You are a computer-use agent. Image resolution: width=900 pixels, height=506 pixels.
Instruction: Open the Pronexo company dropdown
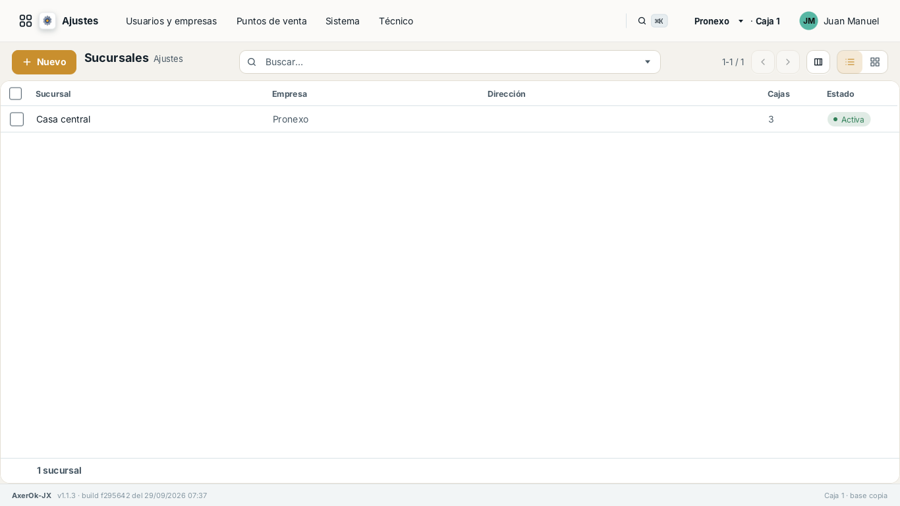719,21
